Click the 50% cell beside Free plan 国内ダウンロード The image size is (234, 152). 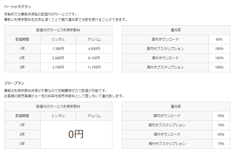click(x=221, y=116)
